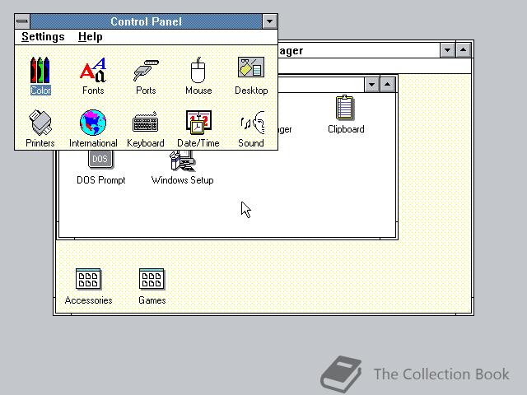Minimize the Program Manager window

click(x=447, y=50)
